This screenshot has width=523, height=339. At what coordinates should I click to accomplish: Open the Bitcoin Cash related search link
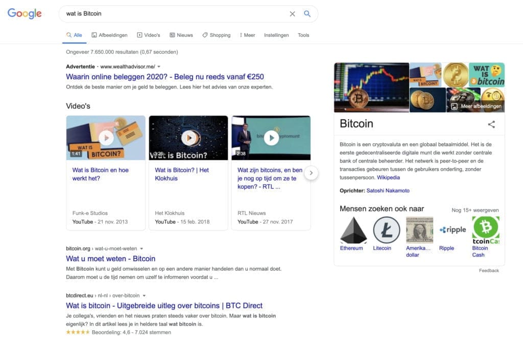(x=480, y=252)
